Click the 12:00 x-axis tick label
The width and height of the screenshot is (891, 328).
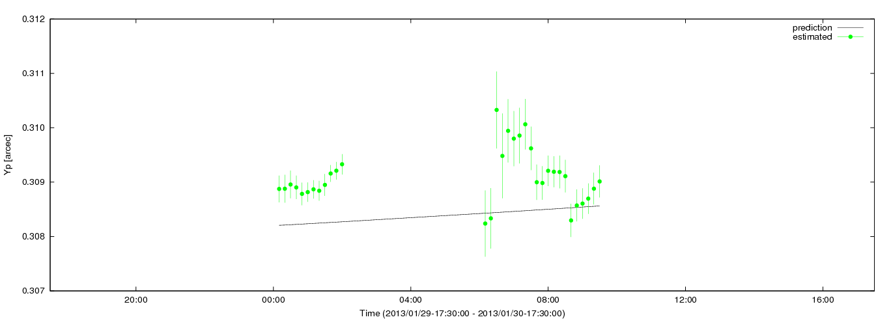click(685, 300)
